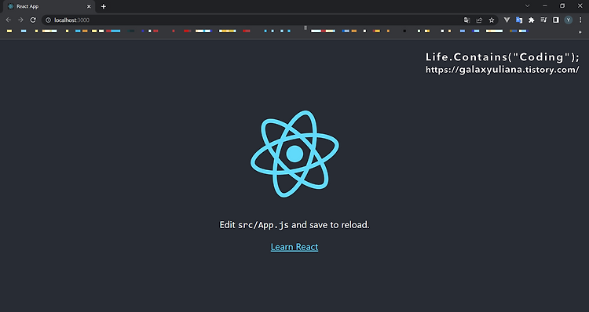Open Chrome's three-dot menu
This screenshot has width=589, height=312.
pyautogui.click(x=580, y=20)
